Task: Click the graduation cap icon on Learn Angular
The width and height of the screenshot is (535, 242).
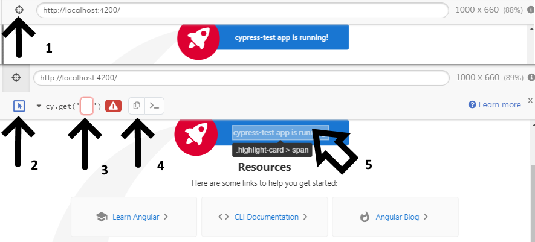Action: pyautogui.click(x=102, y=217)
